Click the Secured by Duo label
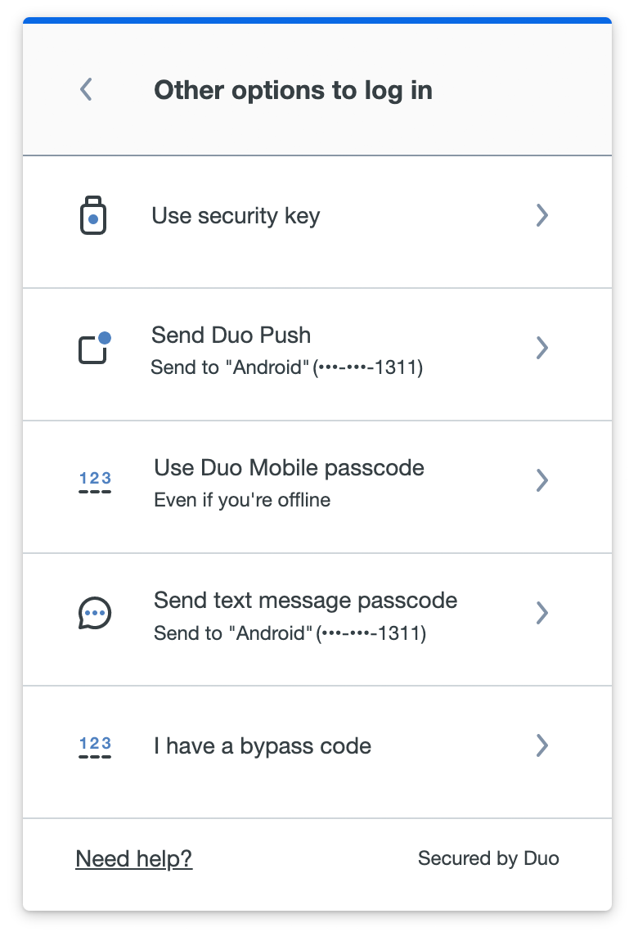 [x=488, y=858]
